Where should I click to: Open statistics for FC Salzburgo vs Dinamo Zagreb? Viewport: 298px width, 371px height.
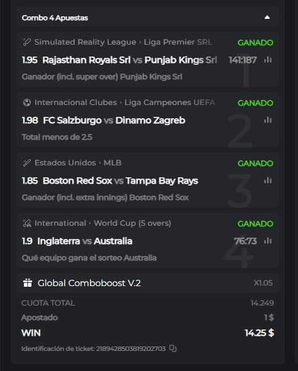(x=268, y=120)
